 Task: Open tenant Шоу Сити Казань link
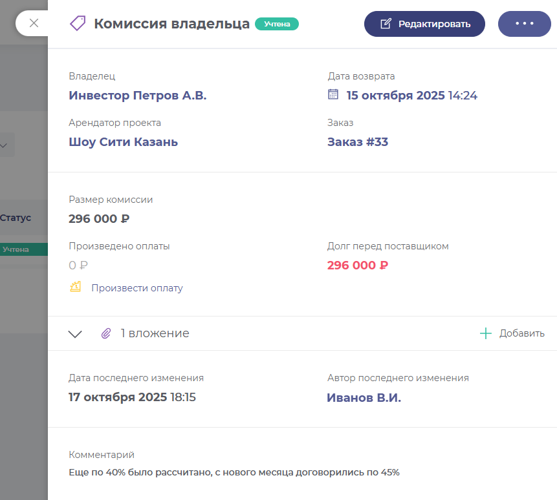[x=123, y=142]
